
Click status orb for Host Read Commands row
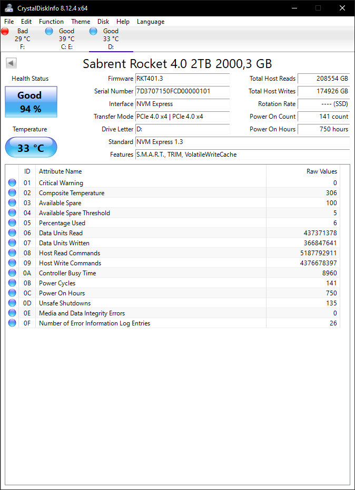12,253
